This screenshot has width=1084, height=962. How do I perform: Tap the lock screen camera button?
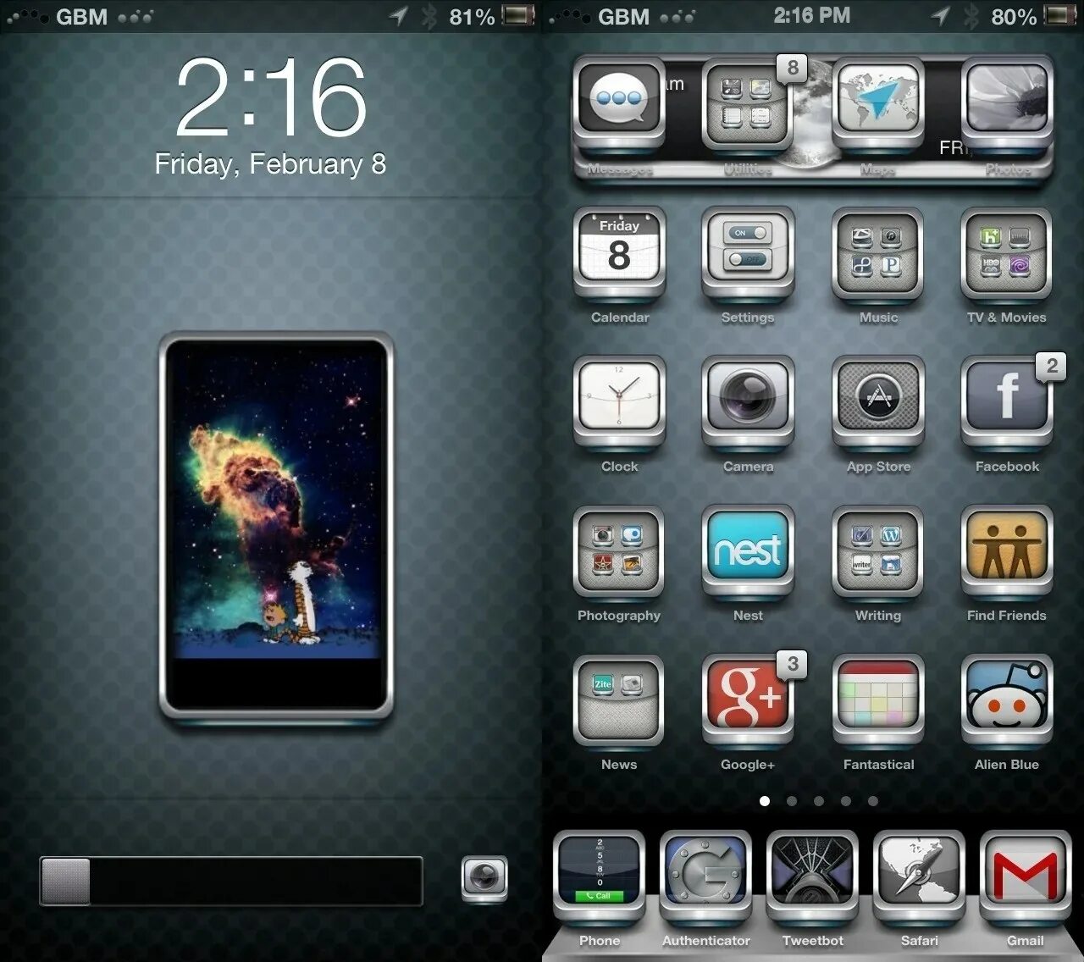coord(484,878)
